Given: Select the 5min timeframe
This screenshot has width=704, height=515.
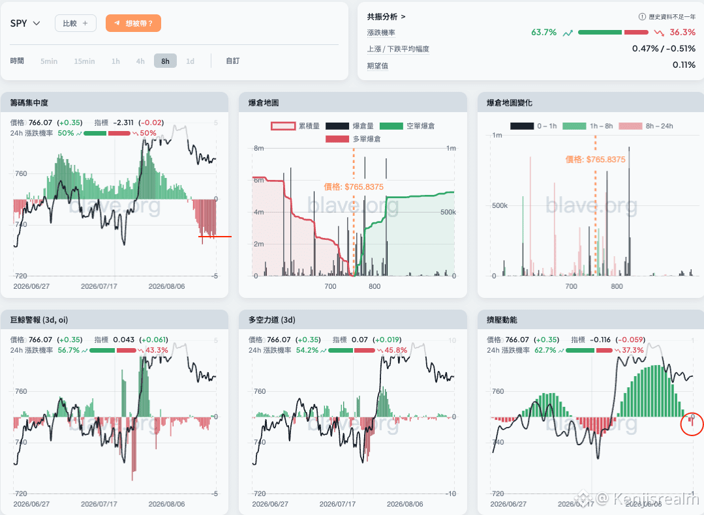Looking at the screenshot, I should pos(49,61).
